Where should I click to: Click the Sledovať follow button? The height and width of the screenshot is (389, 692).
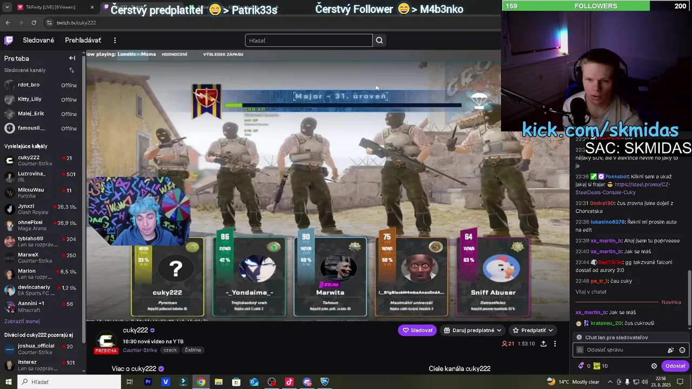point(417,330)
